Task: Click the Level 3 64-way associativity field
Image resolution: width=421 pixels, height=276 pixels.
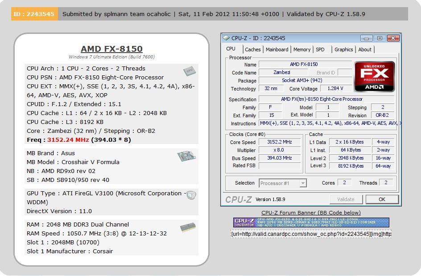Action: (383, 166)
